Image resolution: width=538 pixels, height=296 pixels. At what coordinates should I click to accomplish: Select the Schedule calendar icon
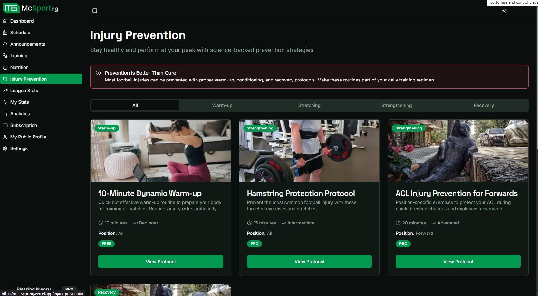(5, 33)
